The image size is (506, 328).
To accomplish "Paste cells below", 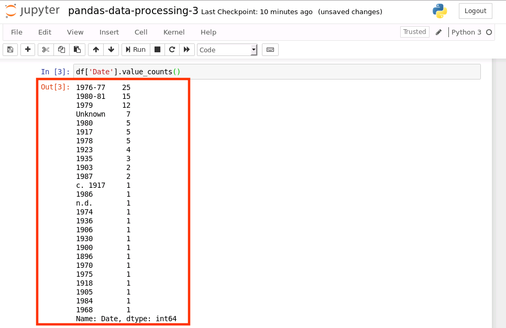I will [x=77, y=50].
